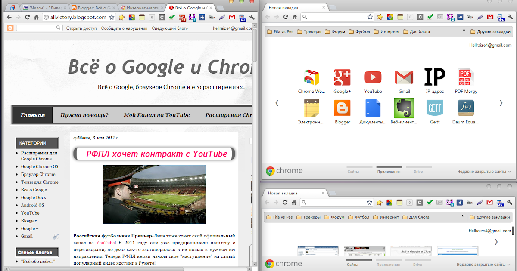This screenshot has width=517, height=271.
Task: Open РФПЛ хочет контракт с YouTube post title
Action: (157, 154)
